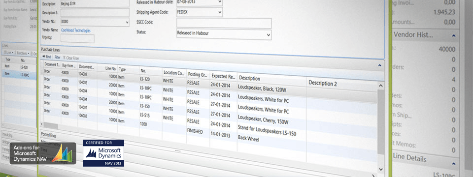Click the Purchase Lines vertical scroll up arrow
This screenshot has width=473, height=177.
pos(381,86)
